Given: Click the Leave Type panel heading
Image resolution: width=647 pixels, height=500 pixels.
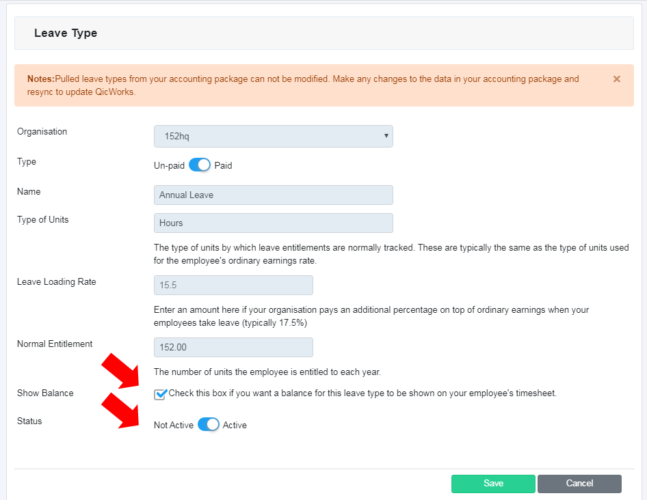Looking at the screenshot, I should (66, 33).
